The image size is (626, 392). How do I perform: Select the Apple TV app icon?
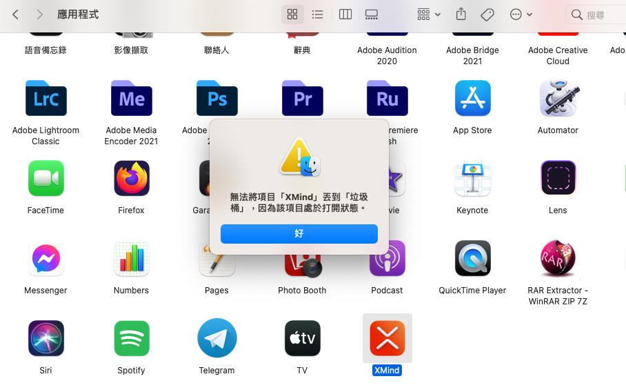pos(302,338)
